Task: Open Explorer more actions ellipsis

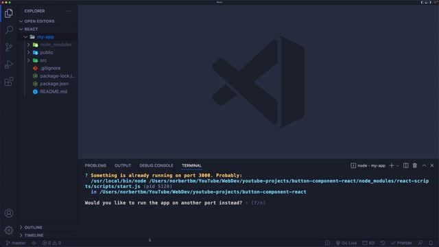Action: coord(69,11)
